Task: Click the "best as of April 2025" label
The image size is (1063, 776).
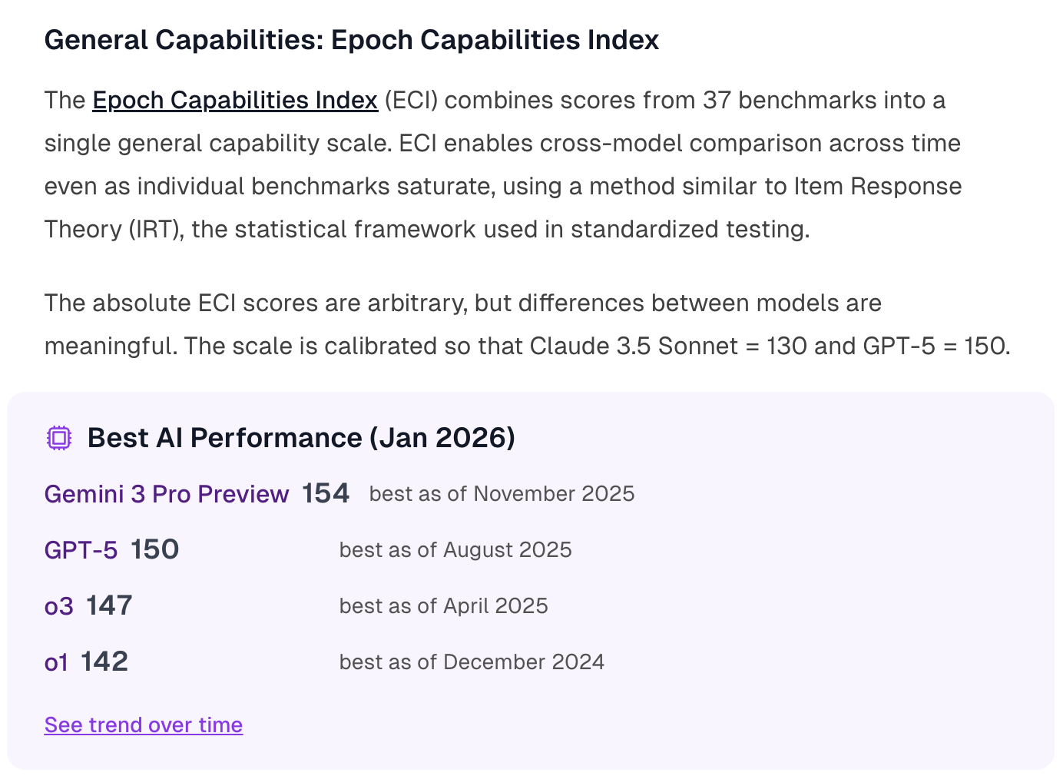Action: pyautogui.click(x=444, y=606)
